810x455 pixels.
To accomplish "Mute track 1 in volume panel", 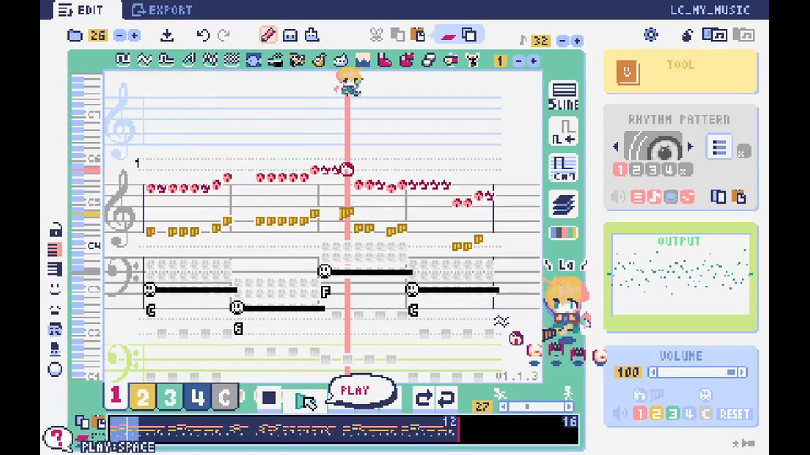I will [x=640, y=414].
